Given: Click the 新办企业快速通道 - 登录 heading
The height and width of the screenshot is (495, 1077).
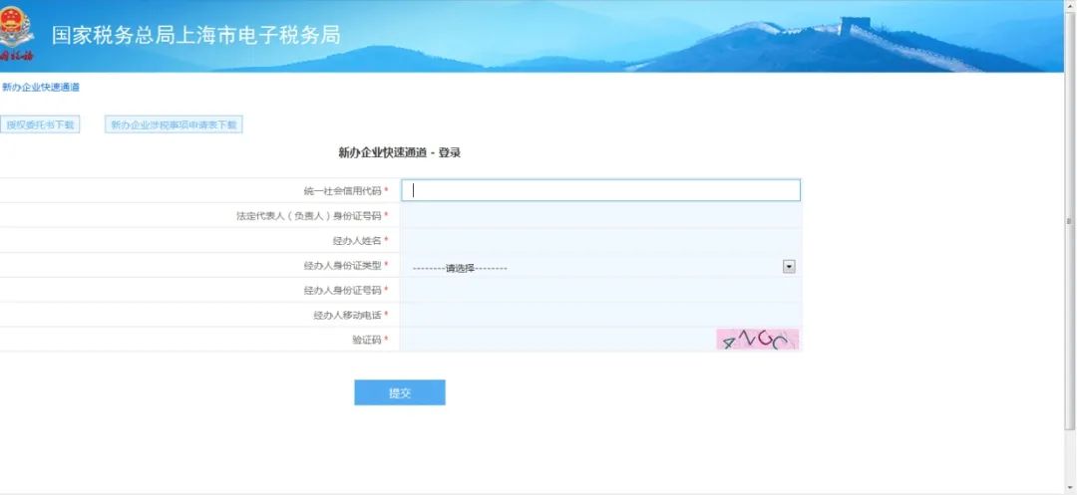Looking at the screenshot, I should click(399, 153).
